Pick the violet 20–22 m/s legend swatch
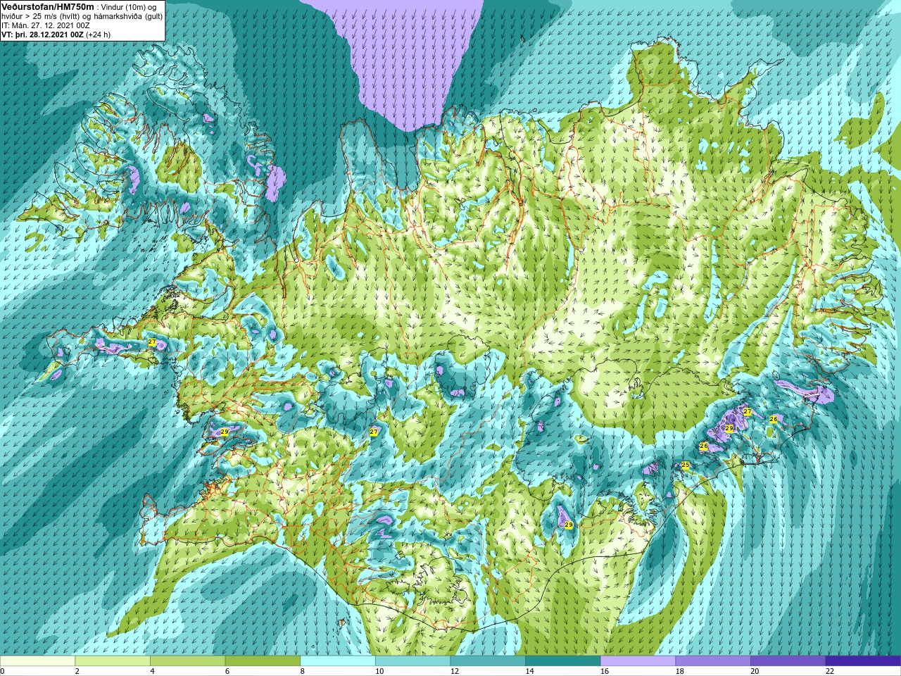Image resolution: width=901 pixels, height=676 pixels. pyautogui.click(x=788, y=661)
